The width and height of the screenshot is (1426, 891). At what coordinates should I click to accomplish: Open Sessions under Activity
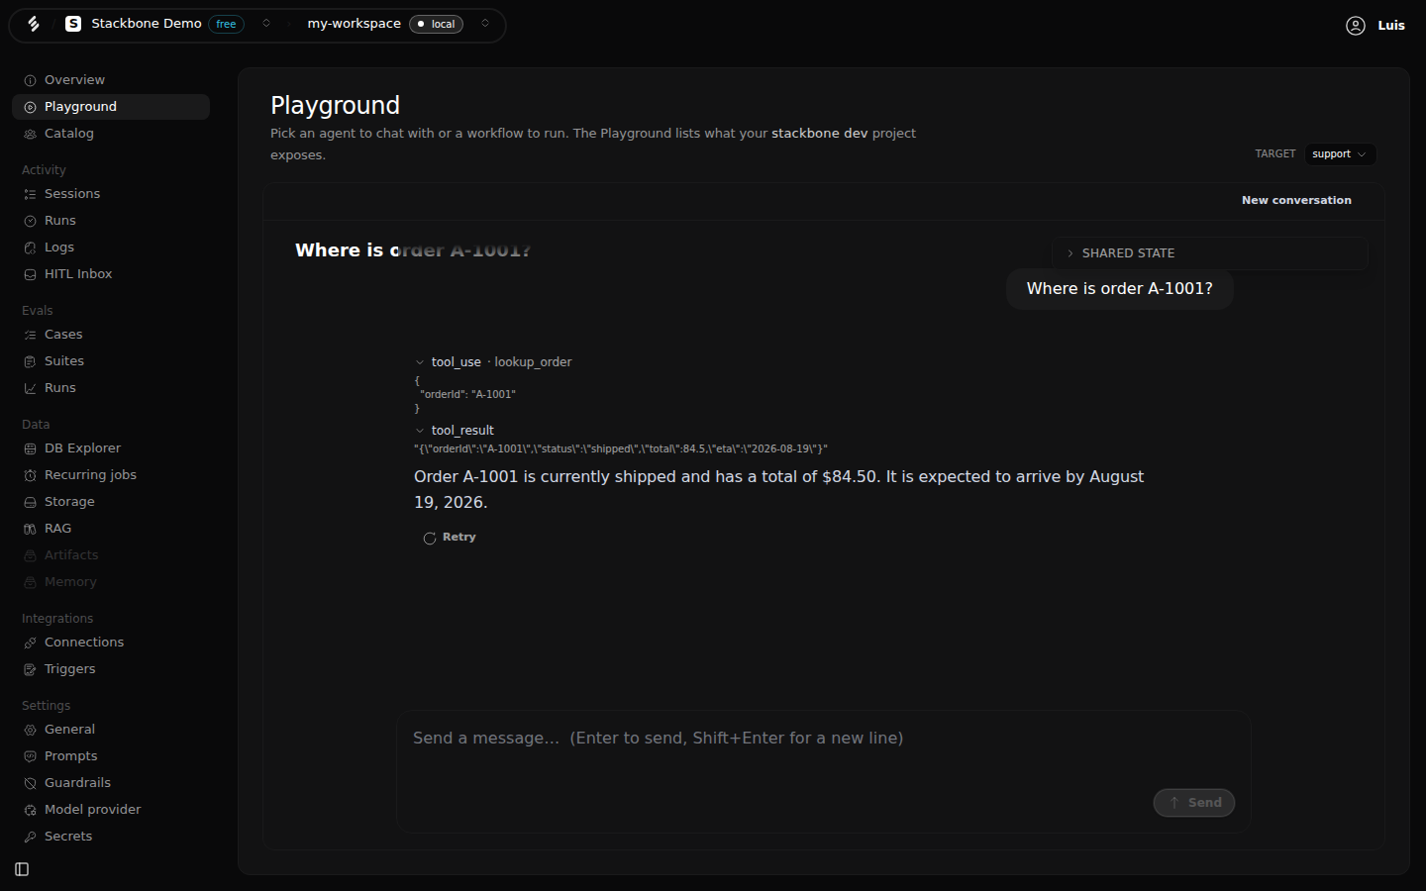[111, 194]
